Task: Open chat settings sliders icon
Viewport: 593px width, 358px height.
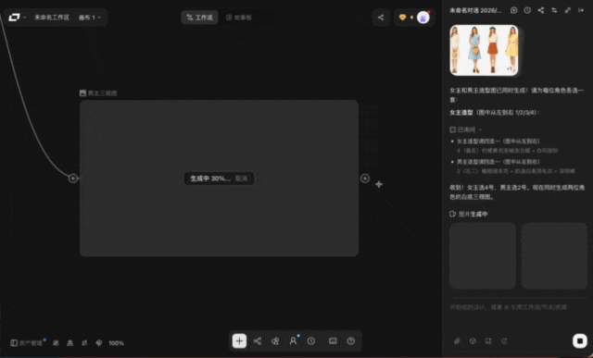Action: tap(554, 10)
